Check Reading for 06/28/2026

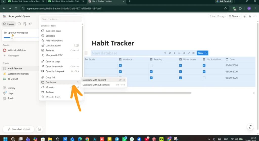point(151,65)
